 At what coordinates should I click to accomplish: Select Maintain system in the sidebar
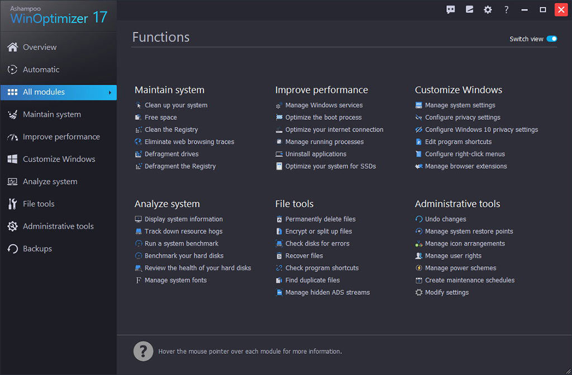(x=51, y=115)
